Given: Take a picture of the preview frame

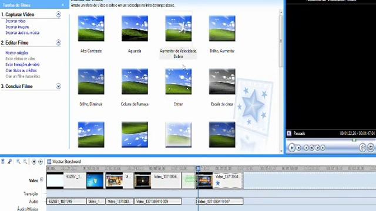Looking at the screenshot, I should click(x=371, y=148).
